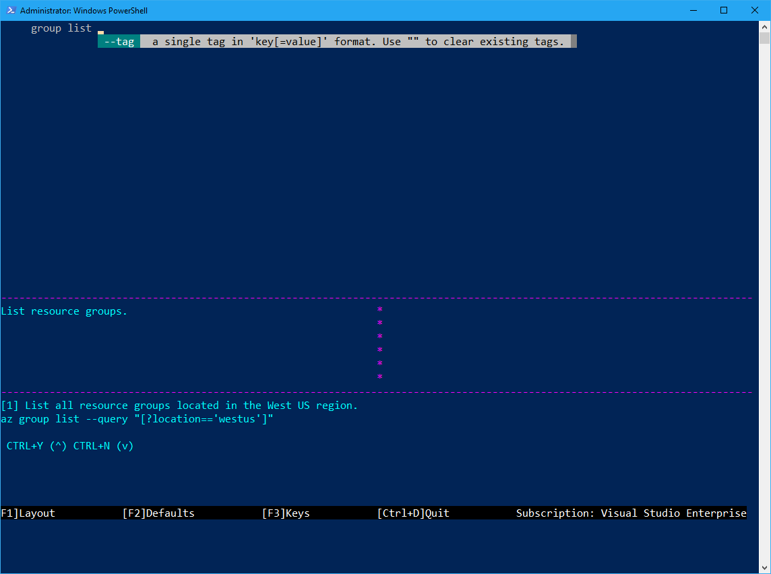Image resolution: width=771 pixels, height=574 pixels.
Task: Click the scroll up arrow of the scrollbar
Action: coord(765,26)
